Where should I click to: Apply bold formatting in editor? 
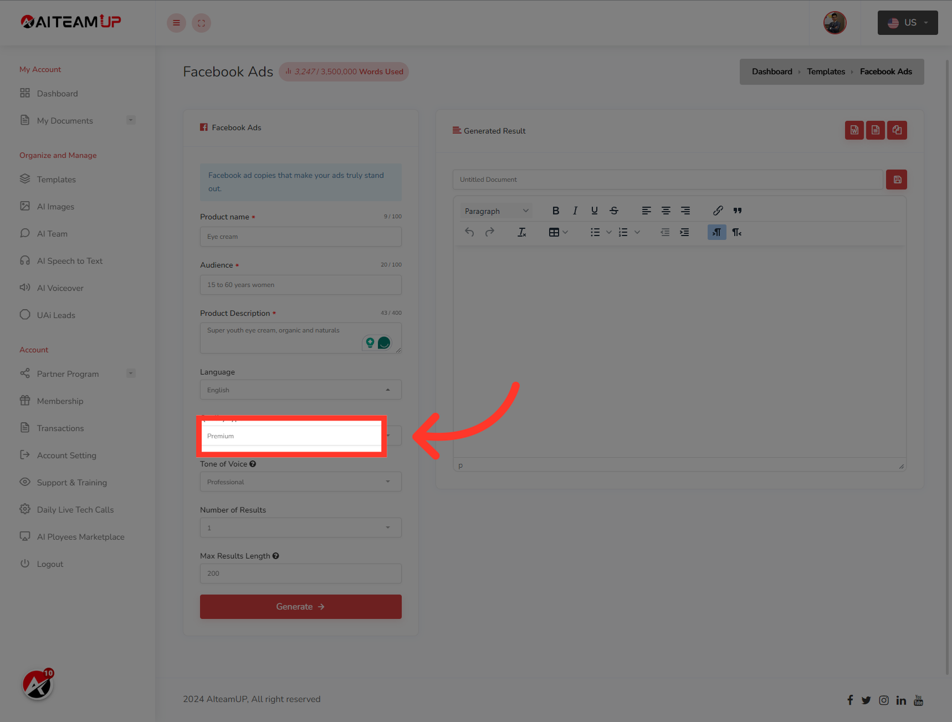coord(555,211)
